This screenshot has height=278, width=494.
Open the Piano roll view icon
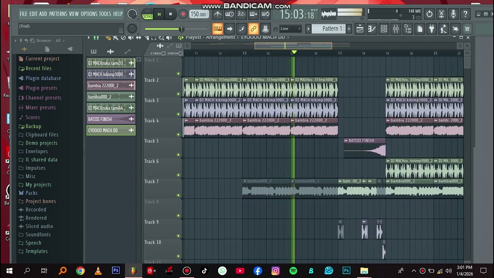click(x=372, y=29)
